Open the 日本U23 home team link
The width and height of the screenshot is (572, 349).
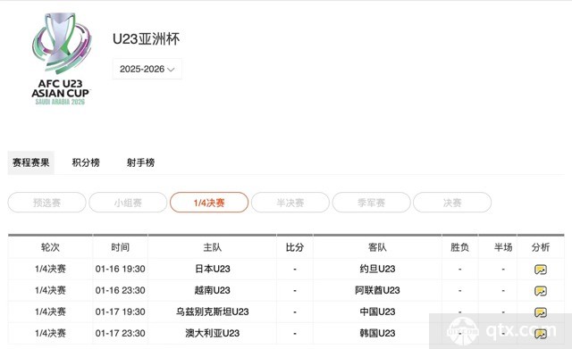pos(213,269)
